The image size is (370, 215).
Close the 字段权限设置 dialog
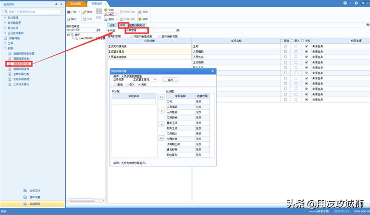[x=212, y=71]
